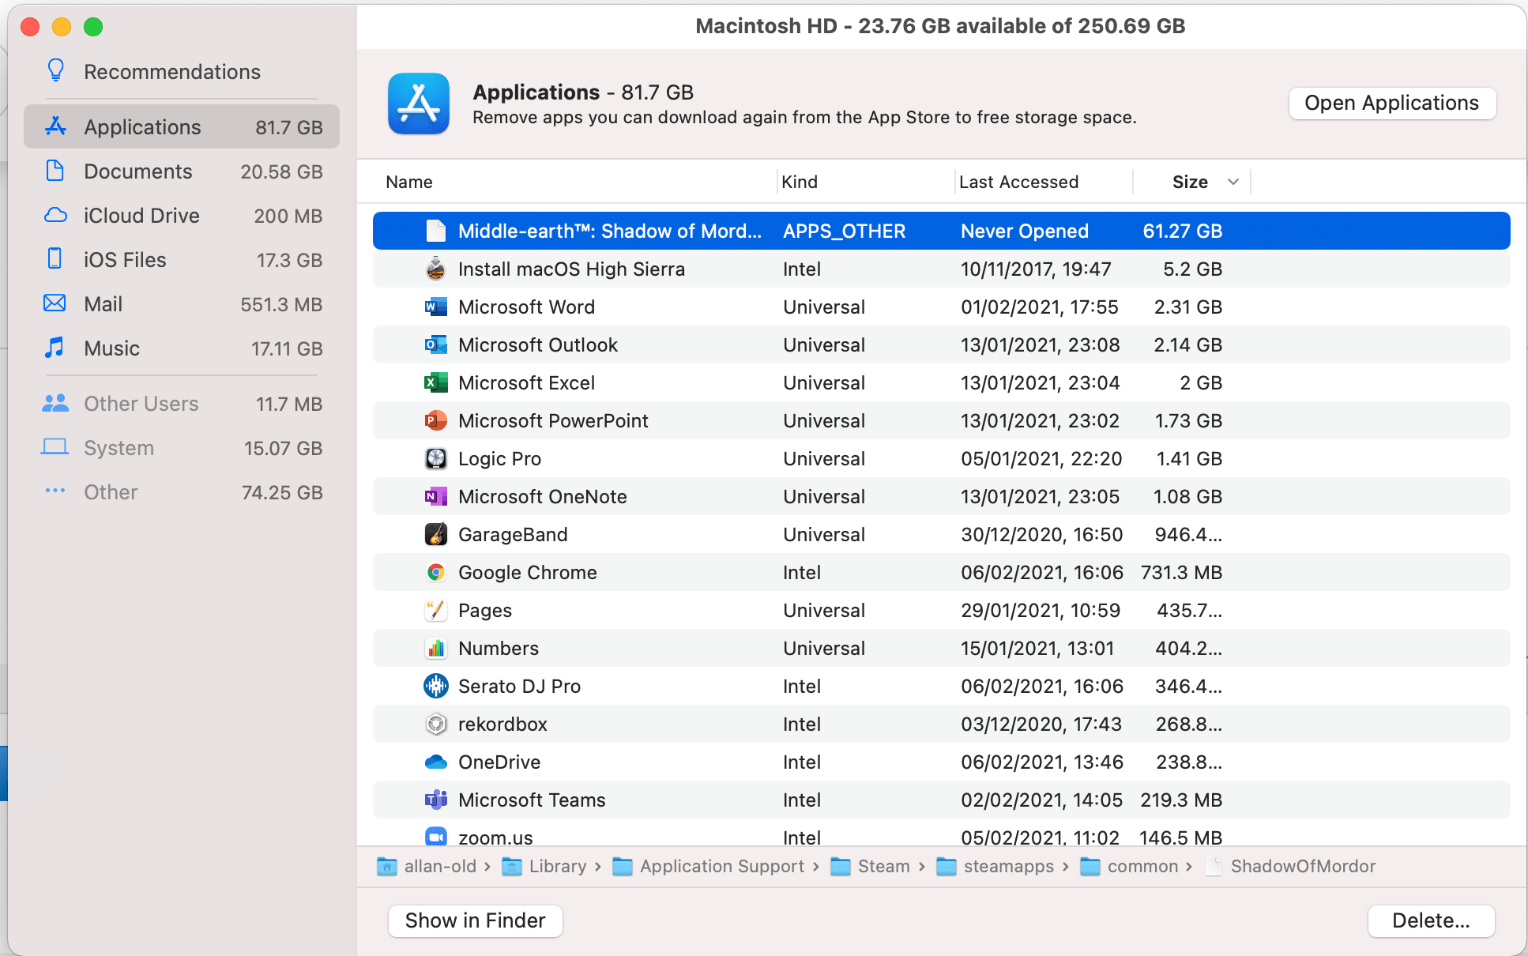Open the steamapps folder in the breadcrumb path

1007,866
